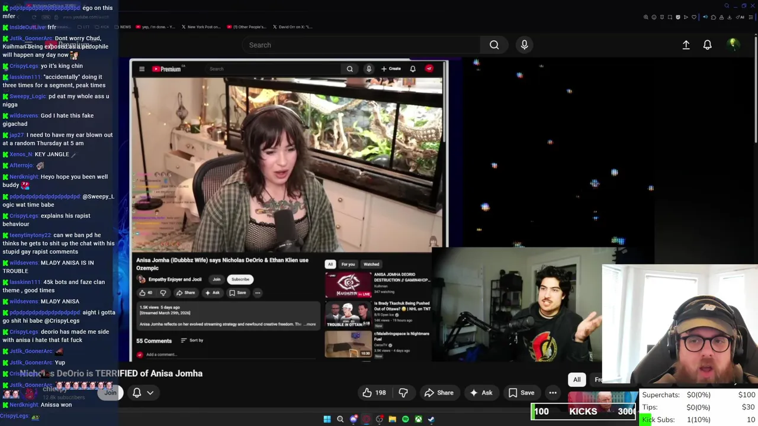Open three-dot menu in embedded video actions
758x426 pixels.
[258, 293]
